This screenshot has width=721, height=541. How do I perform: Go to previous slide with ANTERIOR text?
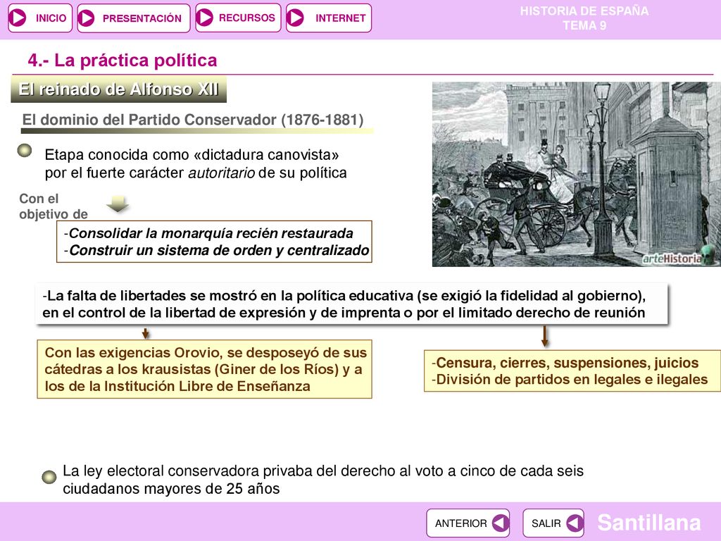pyautogui.click(x=460, y=523)
